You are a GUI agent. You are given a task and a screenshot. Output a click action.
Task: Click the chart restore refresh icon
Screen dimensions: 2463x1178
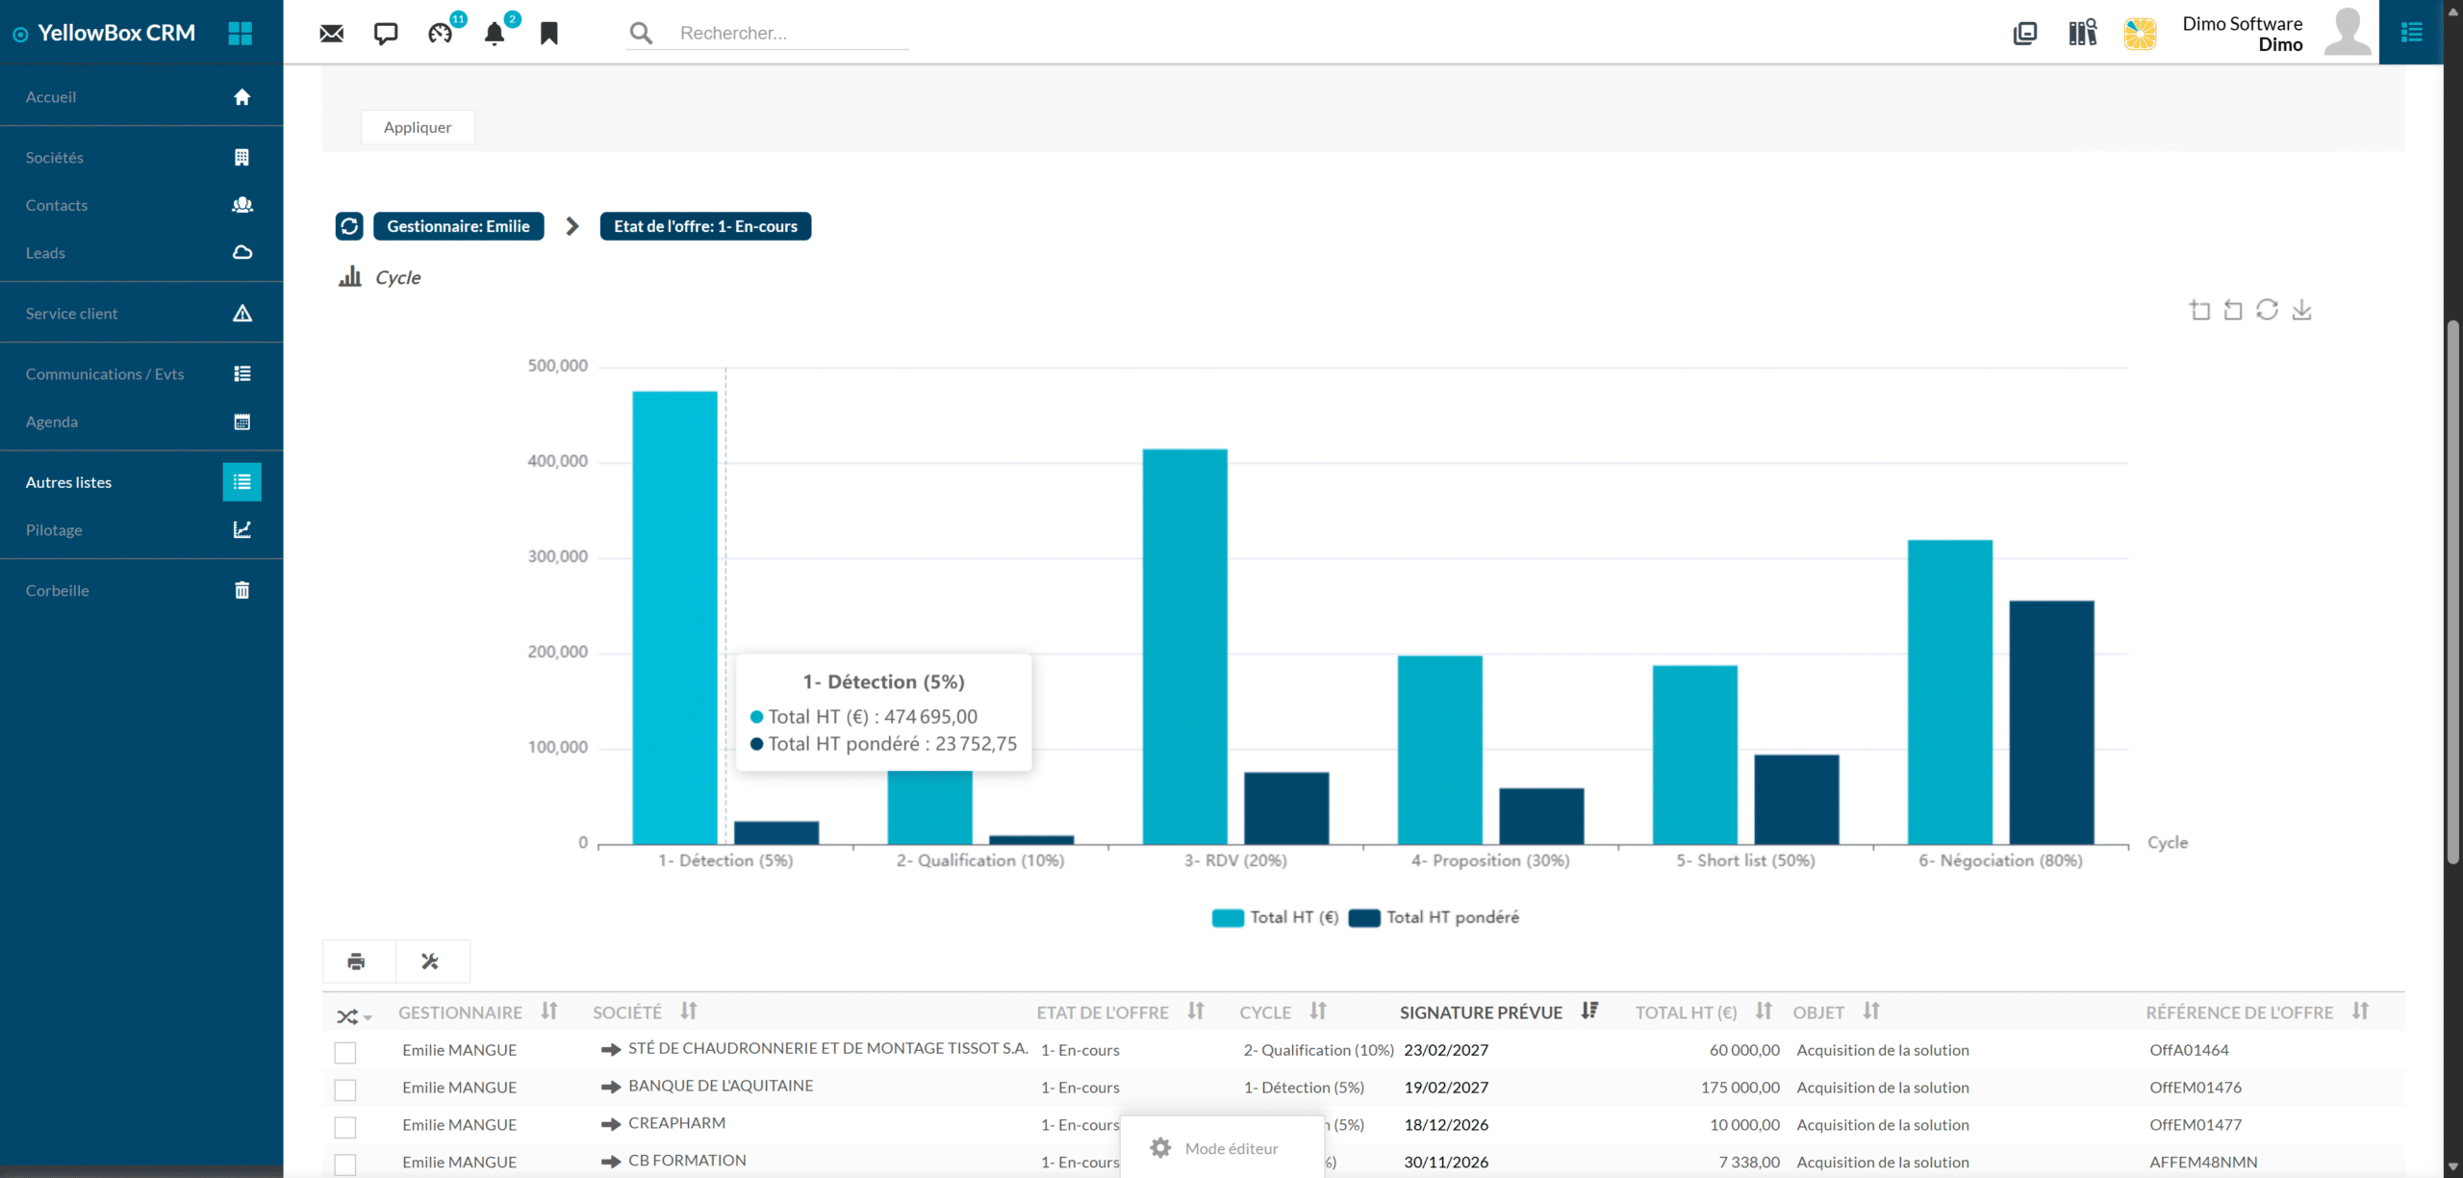point(2267,310)
